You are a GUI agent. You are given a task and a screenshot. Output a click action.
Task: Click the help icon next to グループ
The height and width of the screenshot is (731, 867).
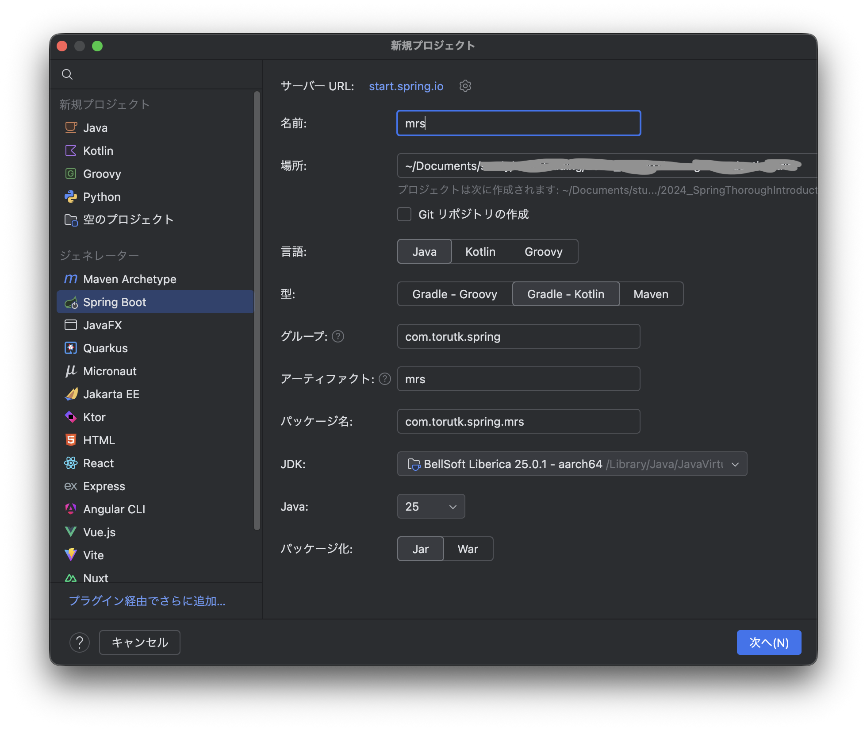(338, 337)
